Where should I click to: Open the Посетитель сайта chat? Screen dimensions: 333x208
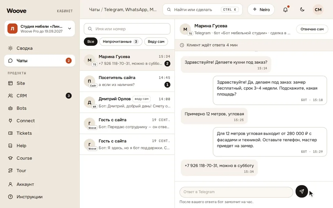click(127, 81)
